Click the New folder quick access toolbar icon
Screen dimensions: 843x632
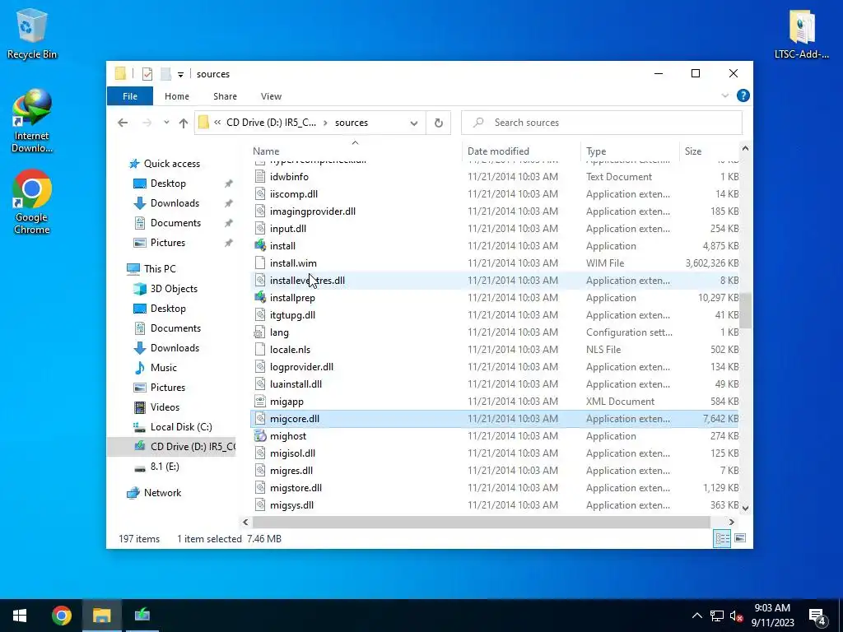(165, 74)
